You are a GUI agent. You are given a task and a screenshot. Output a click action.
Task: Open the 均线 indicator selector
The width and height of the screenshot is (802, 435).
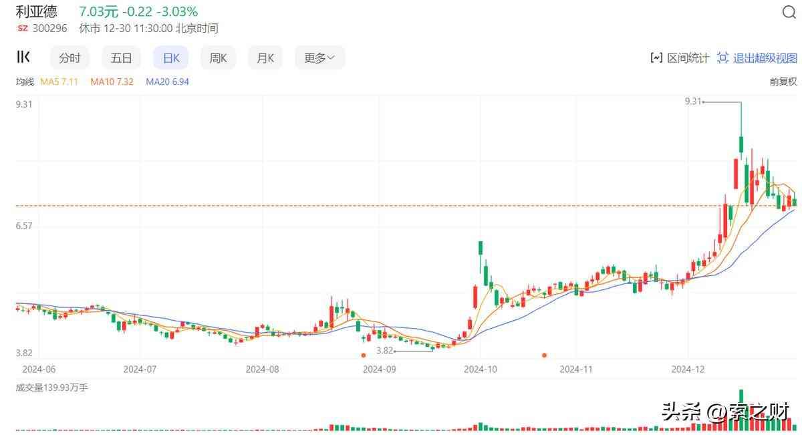pyautogui.click(x=25, y=82)
